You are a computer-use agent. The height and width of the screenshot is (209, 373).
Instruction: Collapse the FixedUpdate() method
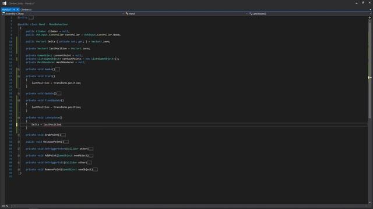tap(19, 100)
